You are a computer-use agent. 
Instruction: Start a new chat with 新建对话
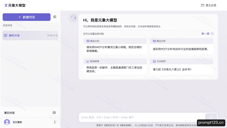(x=26, y=17)
